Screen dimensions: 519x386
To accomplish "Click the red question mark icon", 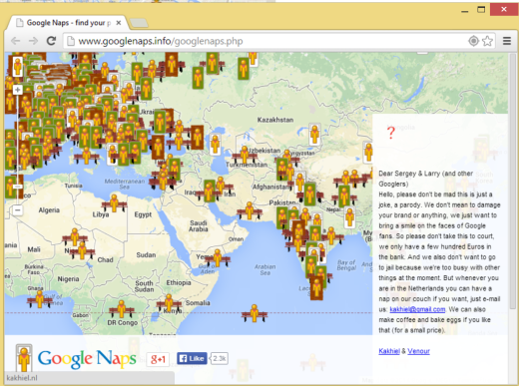I will 391,133.
